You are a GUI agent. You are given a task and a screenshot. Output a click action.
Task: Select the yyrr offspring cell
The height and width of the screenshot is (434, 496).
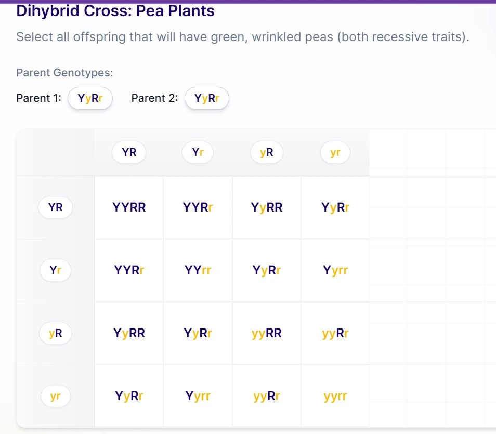pyautogui.click(x=335, y=396)
